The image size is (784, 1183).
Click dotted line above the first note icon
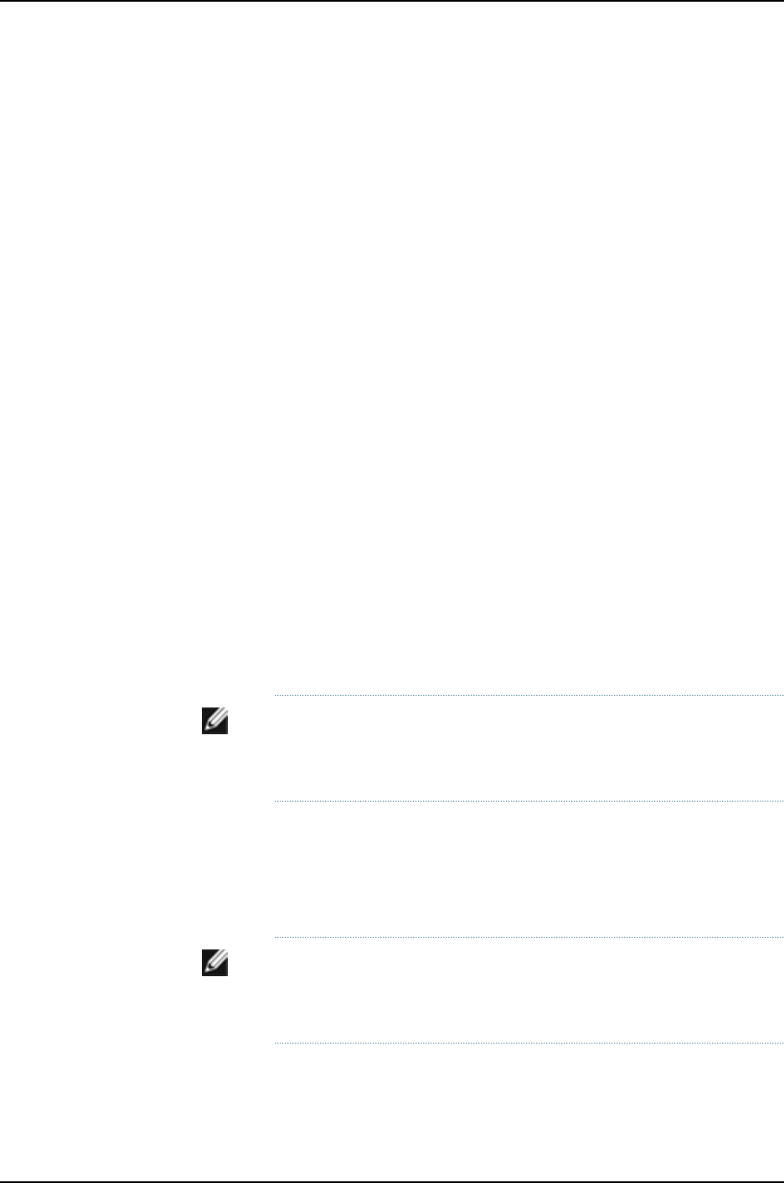coord(529,695)
